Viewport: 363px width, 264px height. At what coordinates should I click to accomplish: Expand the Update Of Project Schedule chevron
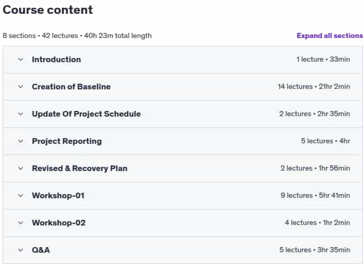coord(21,114)
